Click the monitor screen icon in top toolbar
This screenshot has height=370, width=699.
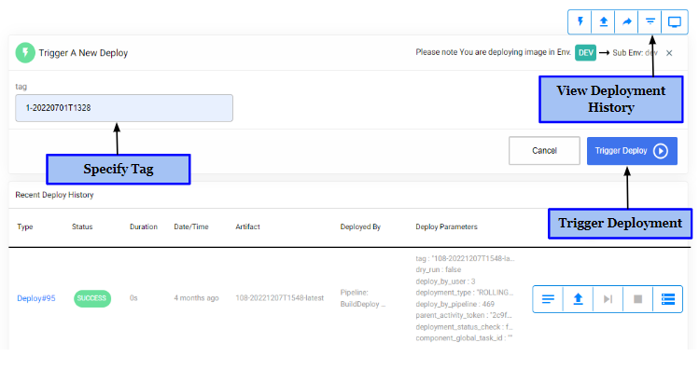(x=675, y=21)
